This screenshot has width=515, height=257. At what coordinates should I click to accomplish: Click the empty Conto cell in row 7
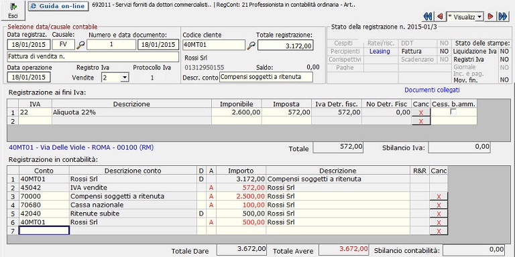[x=44, y=231]
